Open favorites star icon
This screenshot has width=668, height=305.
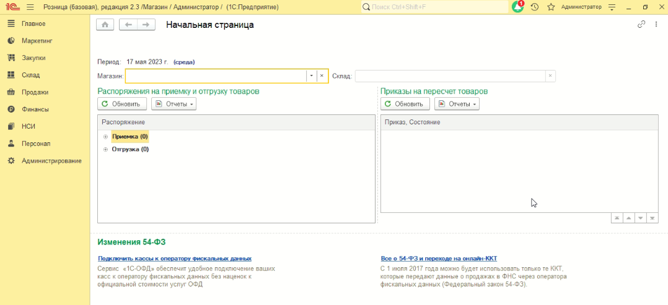pos(551,7)
